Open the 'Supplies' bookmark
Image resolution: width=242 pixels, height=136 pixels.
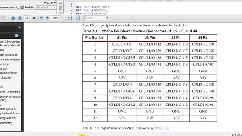point(6,77)
